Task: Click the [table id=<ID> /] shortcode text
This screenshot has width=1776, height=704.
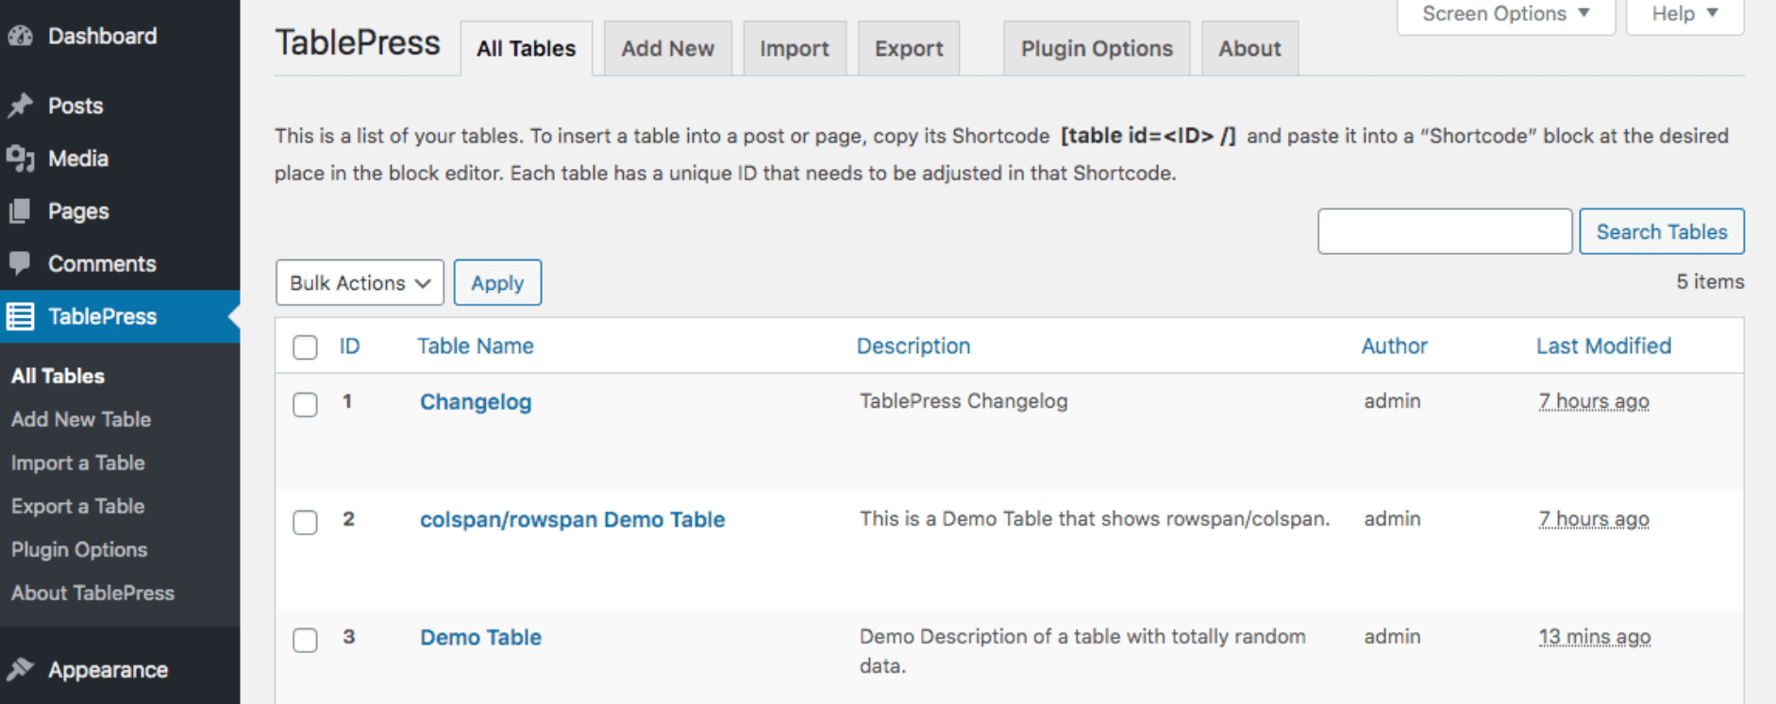Action: pyautogui.click(x=1148, y=136)
